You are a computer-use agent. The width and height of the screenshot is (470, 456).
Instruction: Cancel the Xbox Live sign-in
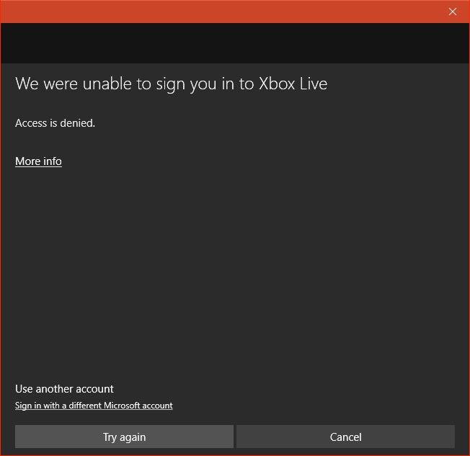coord(345,437)
